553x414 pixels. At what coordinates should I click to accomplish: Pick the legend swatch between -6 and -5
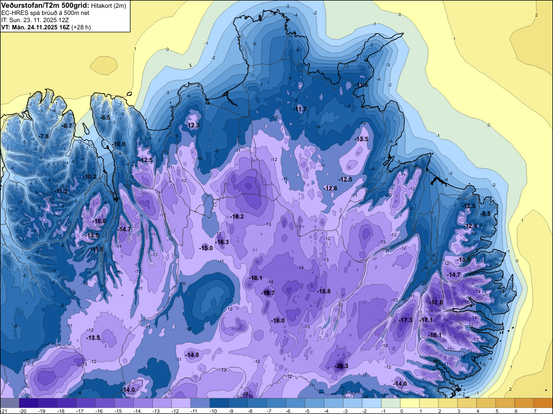tap(295, 403)
